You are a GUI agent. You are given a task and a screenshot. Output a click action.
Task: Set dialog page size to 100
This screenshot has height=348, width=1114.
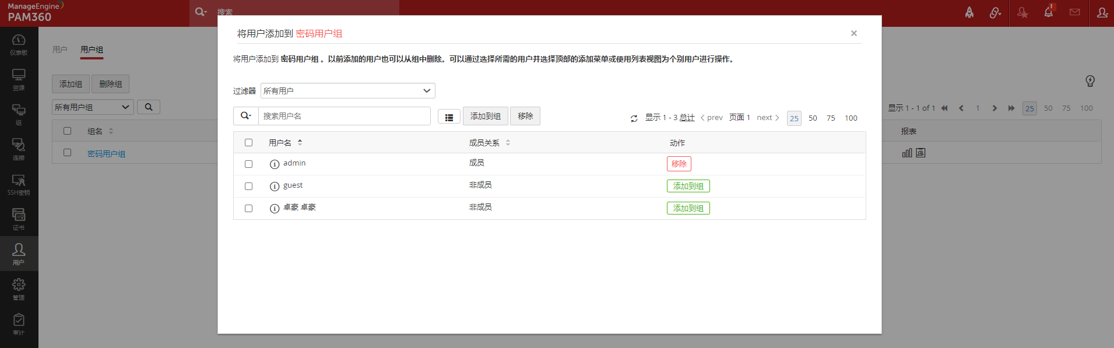851,118
